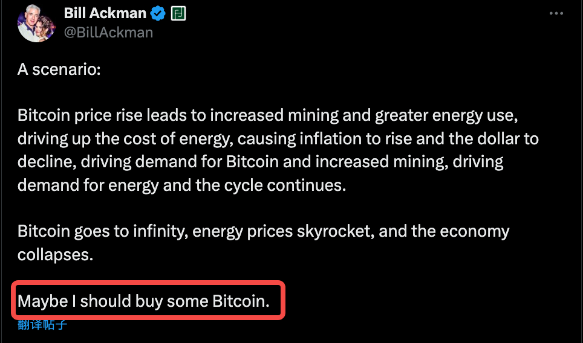Click the Bill Ackman display name
583x343 pixels.
click(105, 13)
